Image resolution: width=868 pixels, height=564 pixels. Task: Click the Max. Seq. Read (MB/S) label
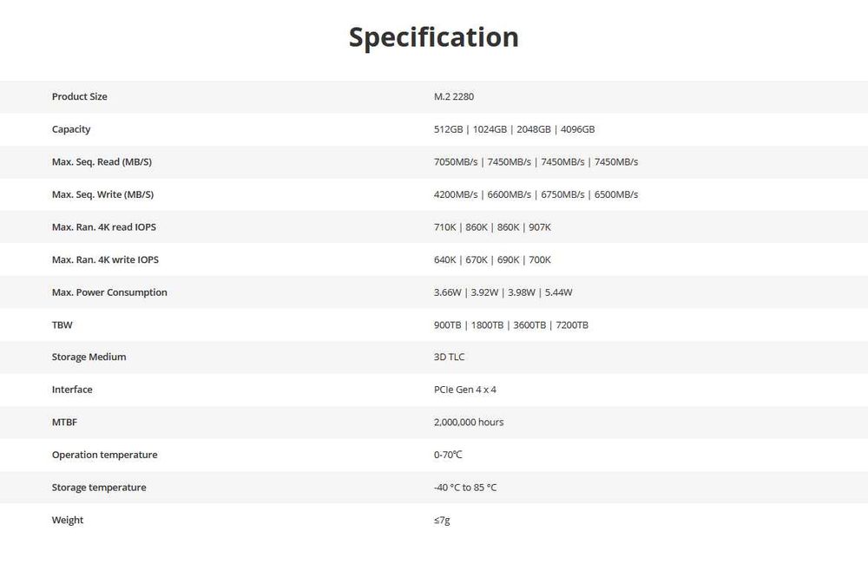pyautogui.click(x=102, y=162)
